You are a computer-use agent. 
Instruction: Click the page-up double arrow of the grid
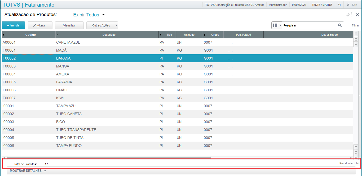pyautogui.click(x=356, y=39)
